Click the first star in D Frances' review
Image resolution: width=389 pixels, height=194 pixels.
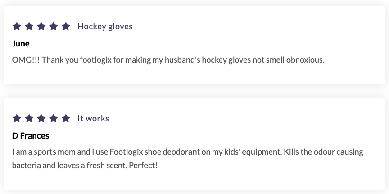point(17,118)
